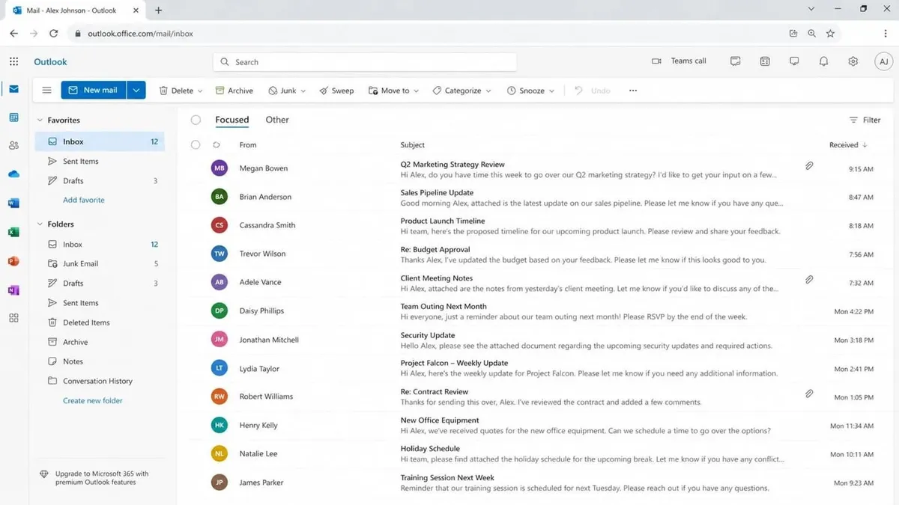The image size is (899, 505).
Task: Switch to Focused tab
Action: coord(231,120)
